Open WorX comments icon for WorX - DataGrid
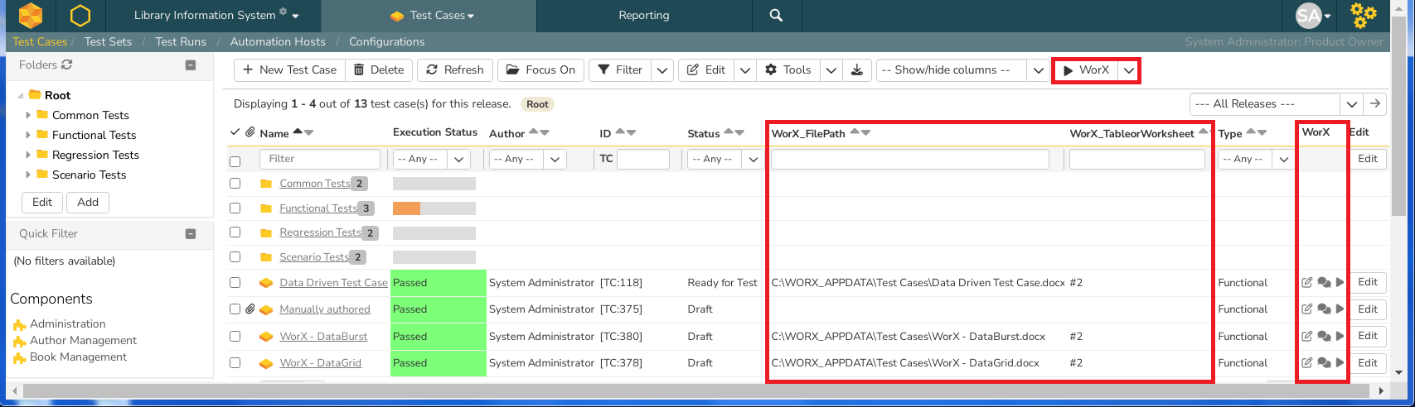Image resolution: width=1415 pixels, height=407 pixels. [x=1324, y=363]
